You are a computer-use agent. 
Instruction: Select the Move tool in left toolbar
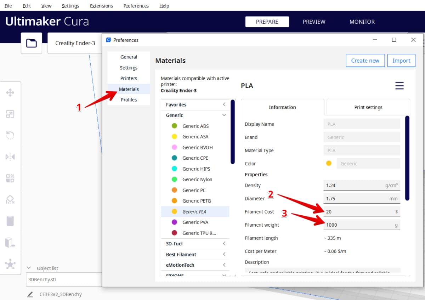click(x=10, y=93)
